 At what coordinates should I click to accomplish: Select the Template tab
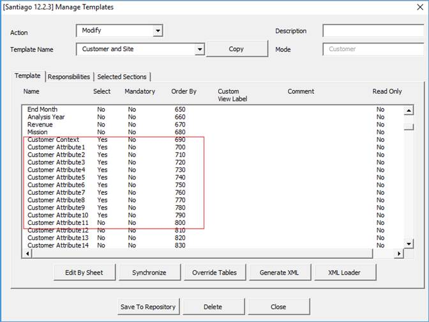coord(27,76)
